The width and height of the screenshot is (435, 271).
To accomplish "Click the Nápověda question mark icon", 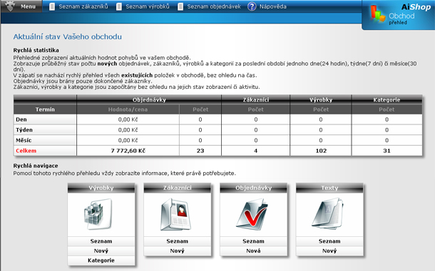I will point(252,6).
